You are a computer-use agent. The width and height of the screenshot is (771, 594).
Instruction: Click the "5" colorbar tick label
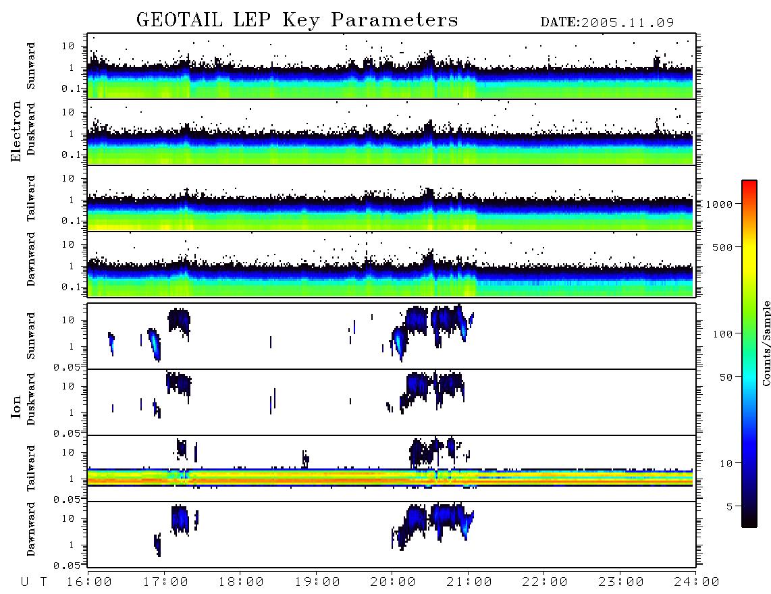(x=729, y=507)
